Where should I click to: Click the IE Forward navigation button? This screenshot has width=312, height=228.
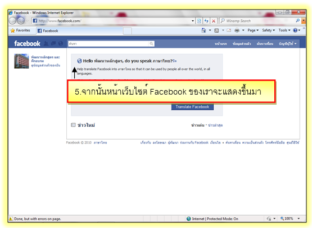click(x=21, y=20)
